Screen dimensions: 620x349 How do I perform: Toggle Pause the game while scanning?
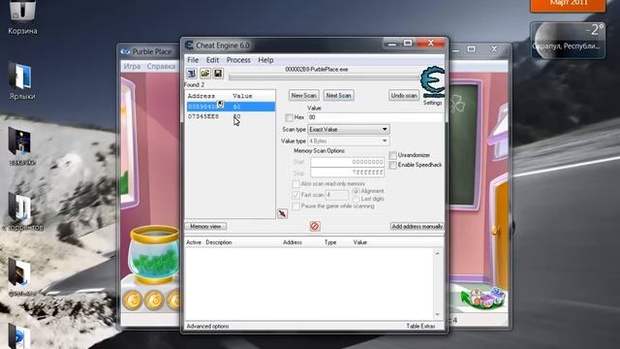295,206
